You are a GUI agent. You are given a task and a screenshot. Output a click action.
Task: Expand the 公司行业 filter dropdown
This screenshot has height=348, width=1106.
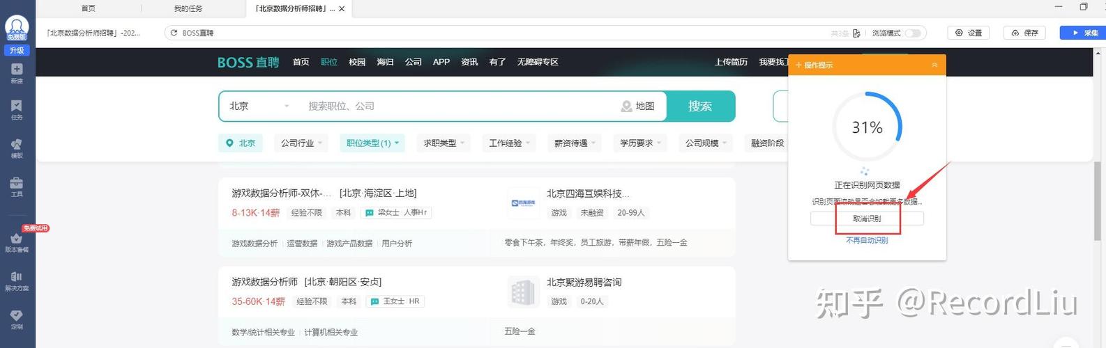point(302,143)
